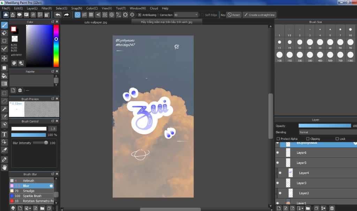This screenshot has height=211, width=357.
Task: Enable the crisscross grid snap guide
Action: [x=91, y=15]
